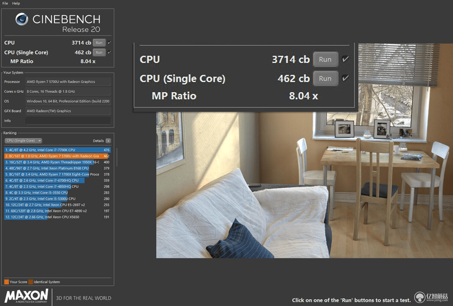The image size is (453, 306).
Task: Toggle the CPU test checkbox in the left panel
Action: pyautogui.click(x=109, y=42)
